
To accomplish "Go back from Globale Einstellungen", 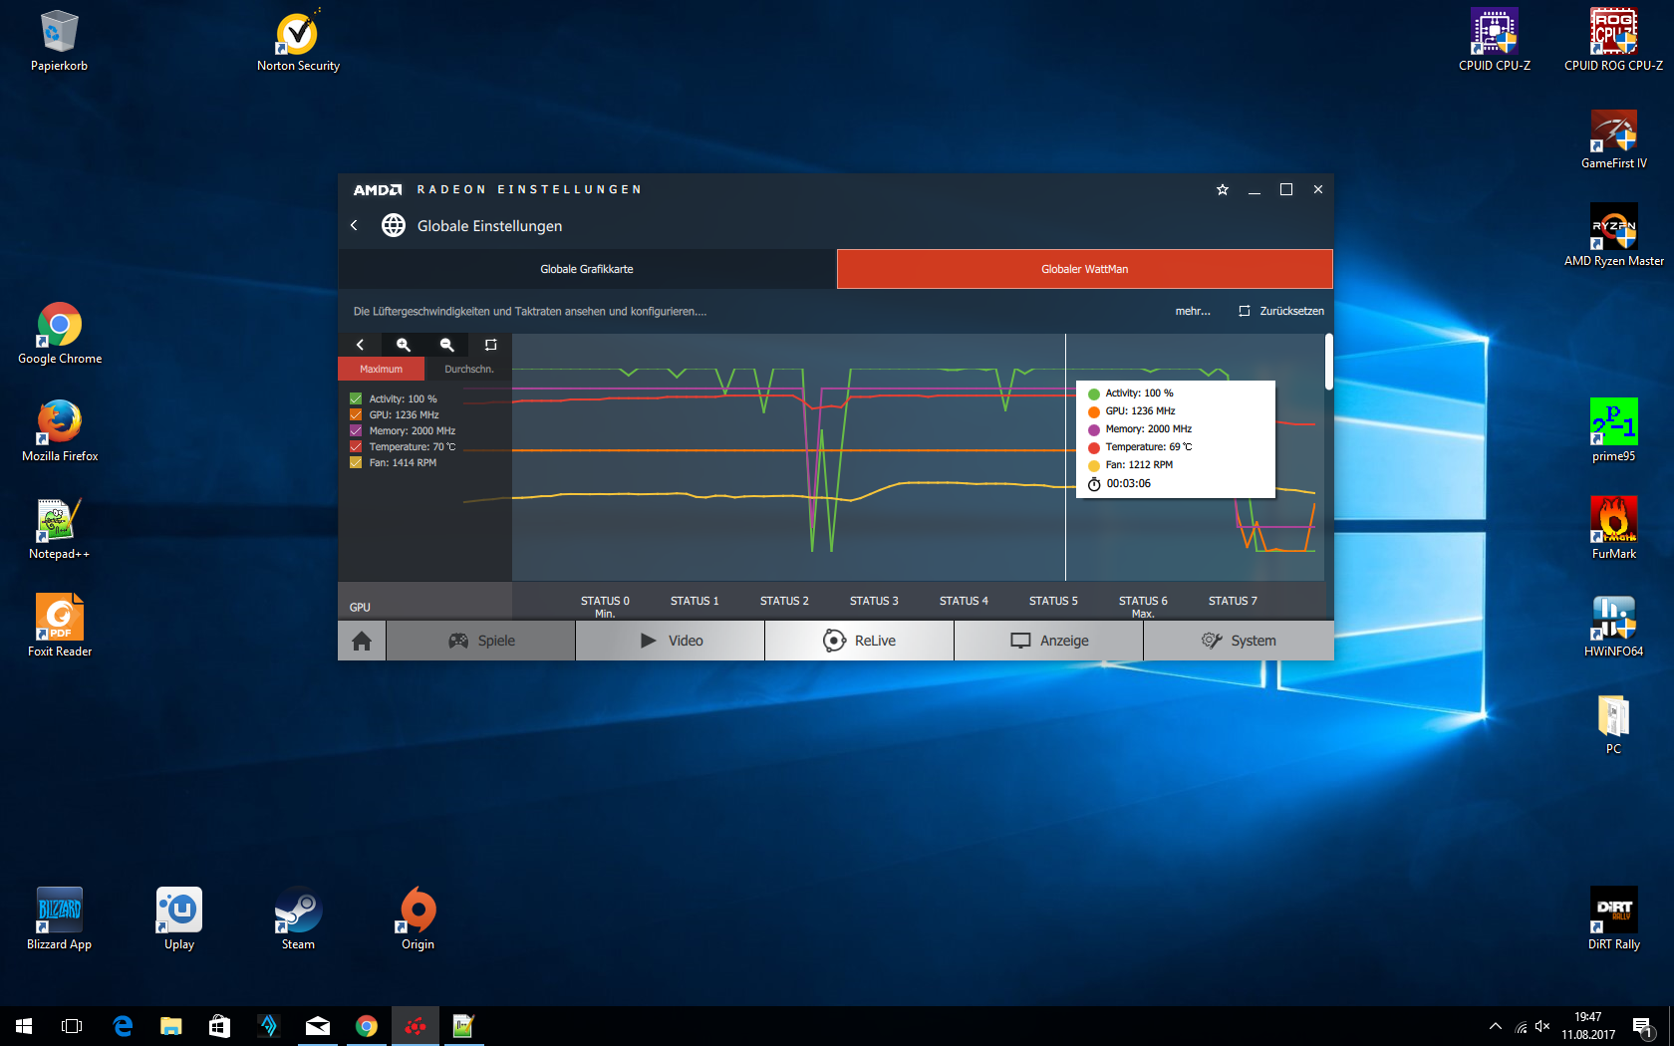I will point(354,226).
